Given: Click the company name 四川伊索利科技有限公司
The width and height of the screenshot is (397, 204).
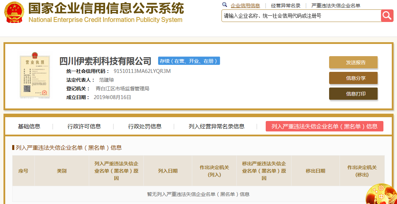Looking at the screenshot, I should point(105,61).
